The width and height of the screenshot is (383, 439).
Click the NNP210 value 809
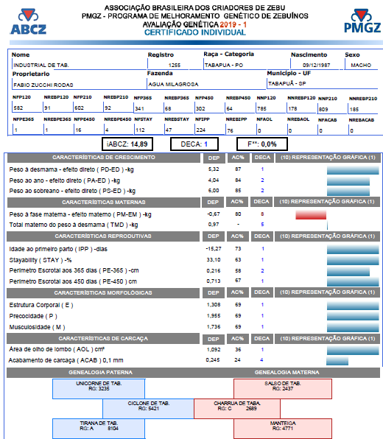point(323,110)
